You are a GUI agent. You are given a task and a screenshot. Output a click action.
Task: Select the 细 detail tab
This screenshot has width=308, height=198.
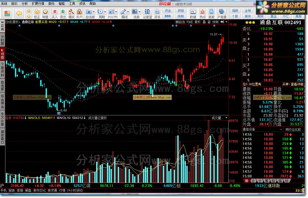coord(246,181)
